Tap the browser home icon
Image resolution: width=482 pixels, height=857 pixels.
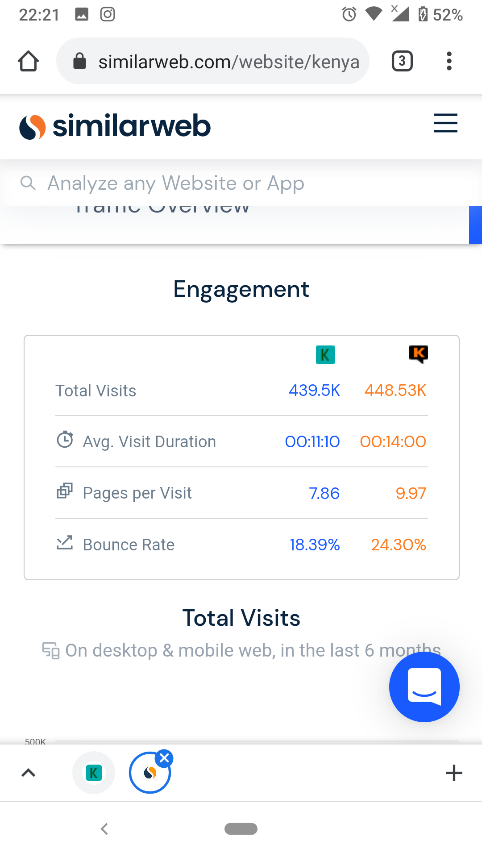click(x=28, y=61)
